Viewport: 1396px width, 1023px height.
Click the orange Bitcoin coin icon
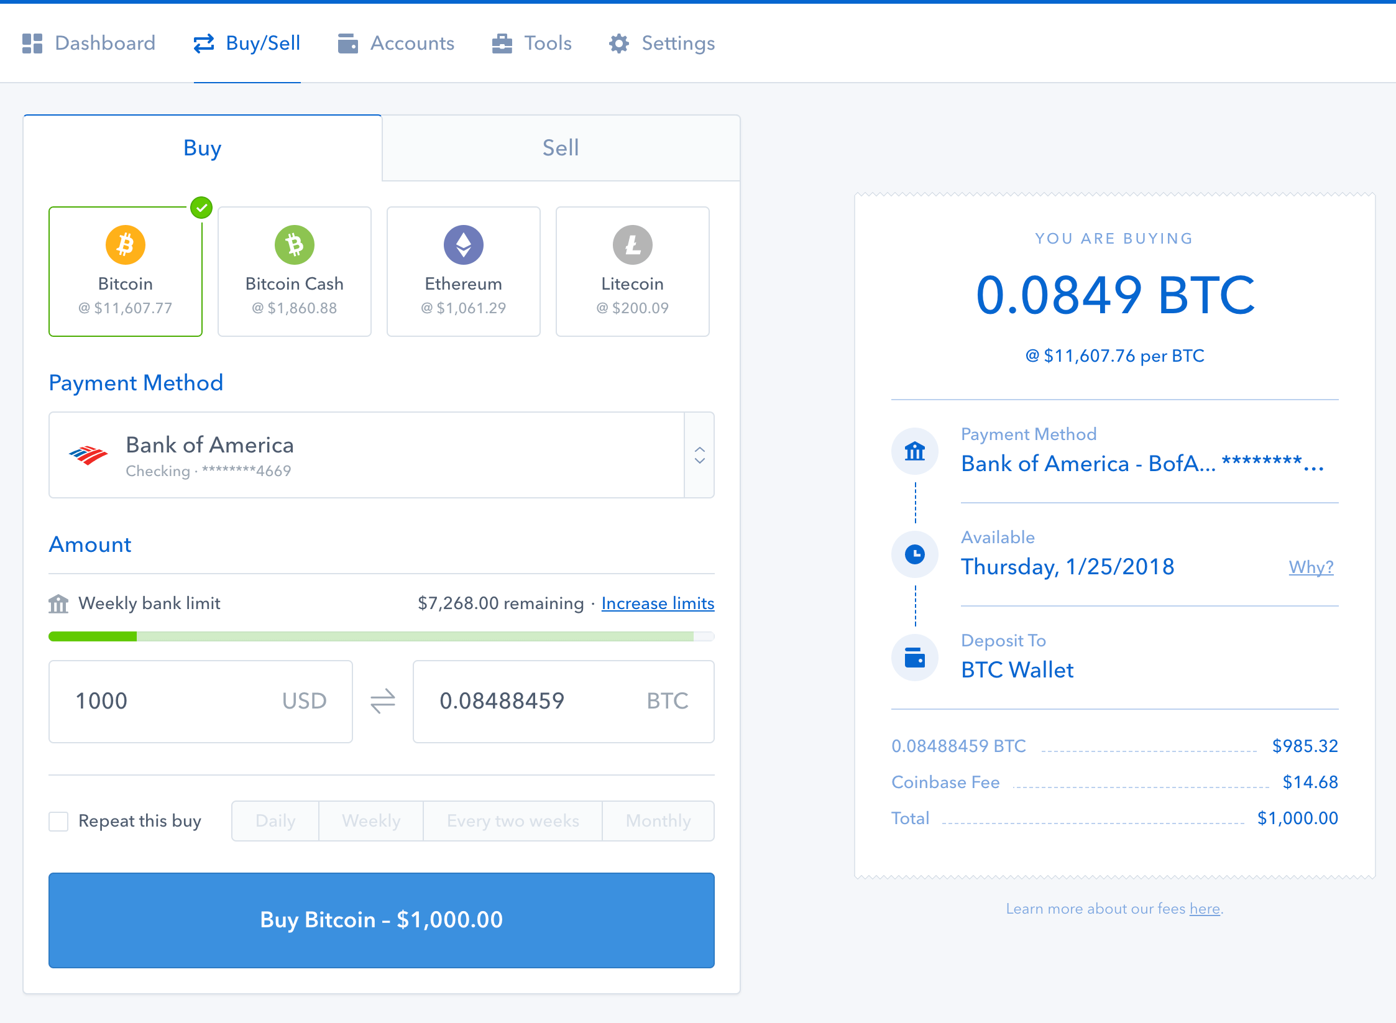pyautogui.click(x=126, y=245)
